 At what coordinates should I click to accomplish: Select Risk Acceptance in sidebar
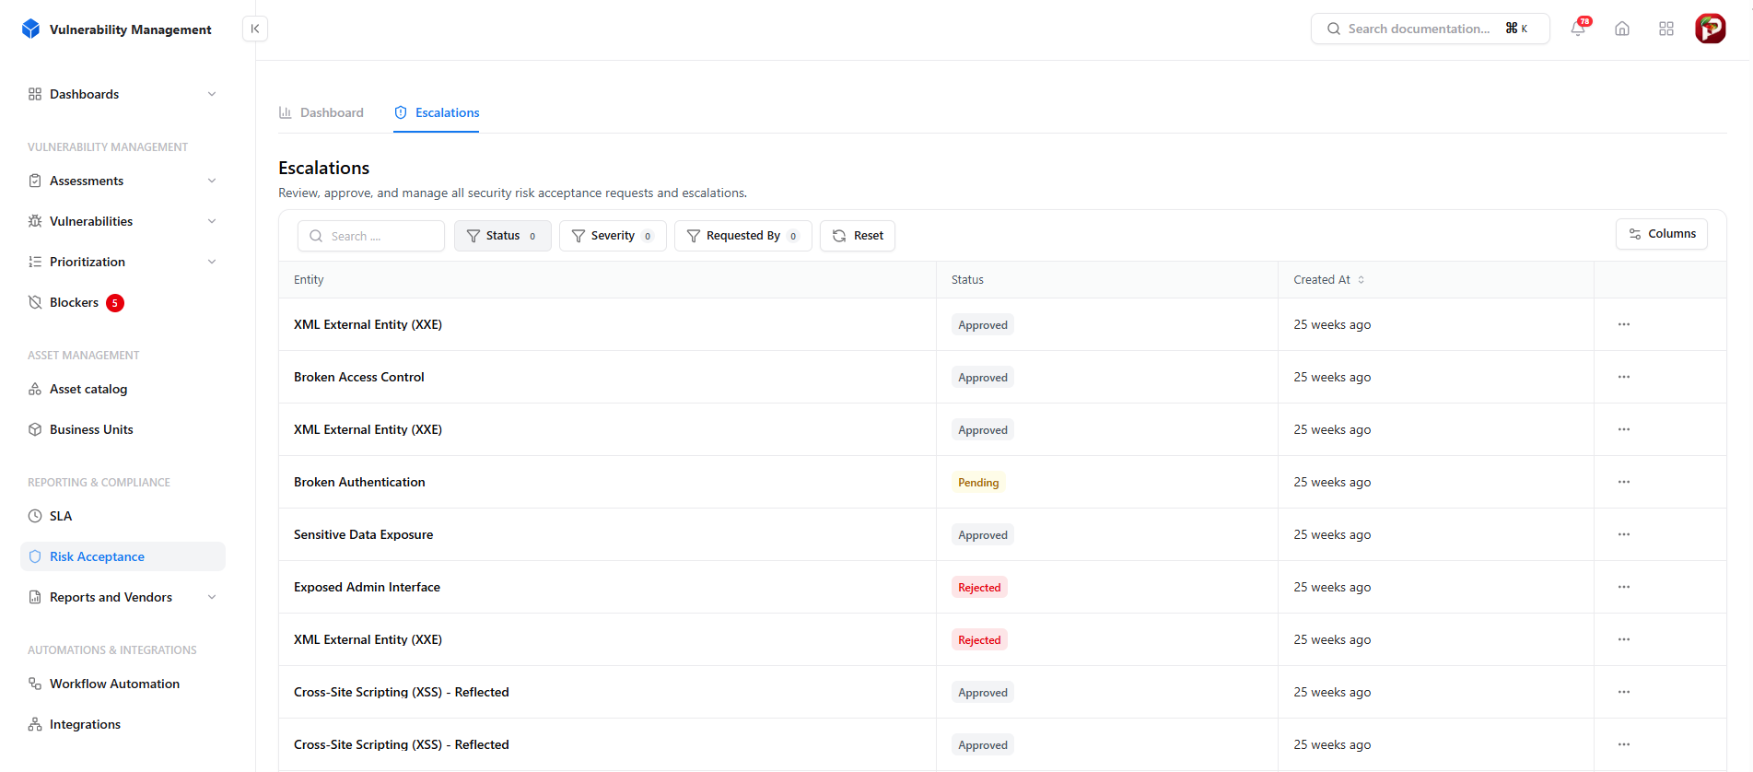[123, 556]
